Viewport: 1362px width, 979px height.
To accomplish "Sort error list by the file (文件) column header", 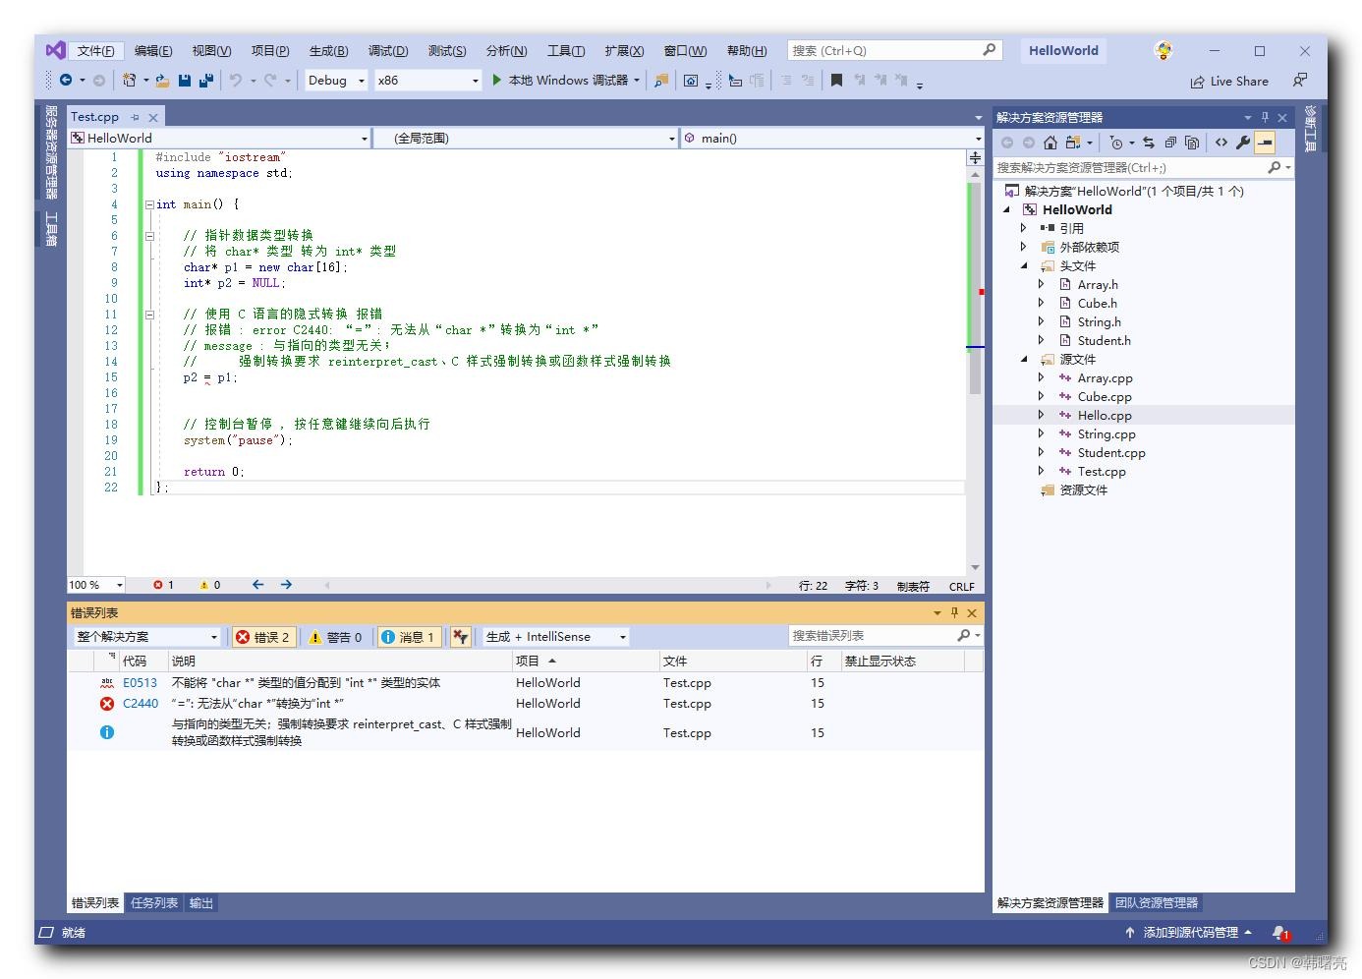I will point(732,662).
